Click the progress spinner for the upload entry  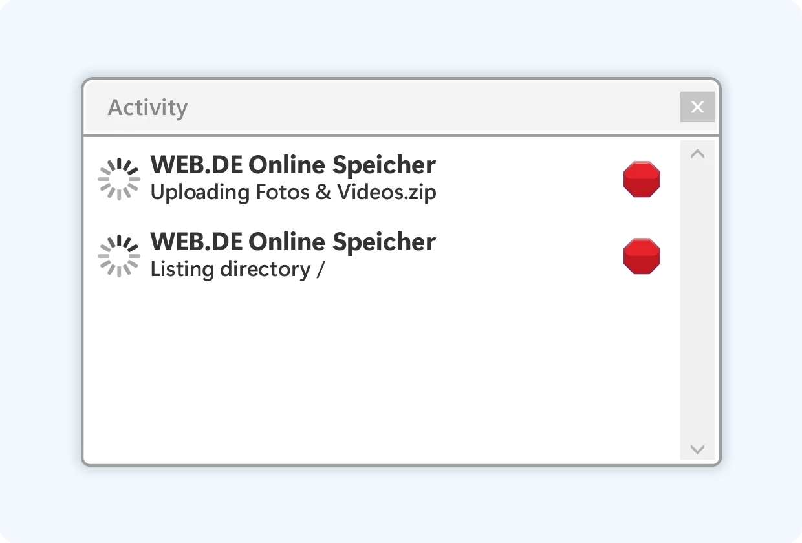[x=119, y=179]
